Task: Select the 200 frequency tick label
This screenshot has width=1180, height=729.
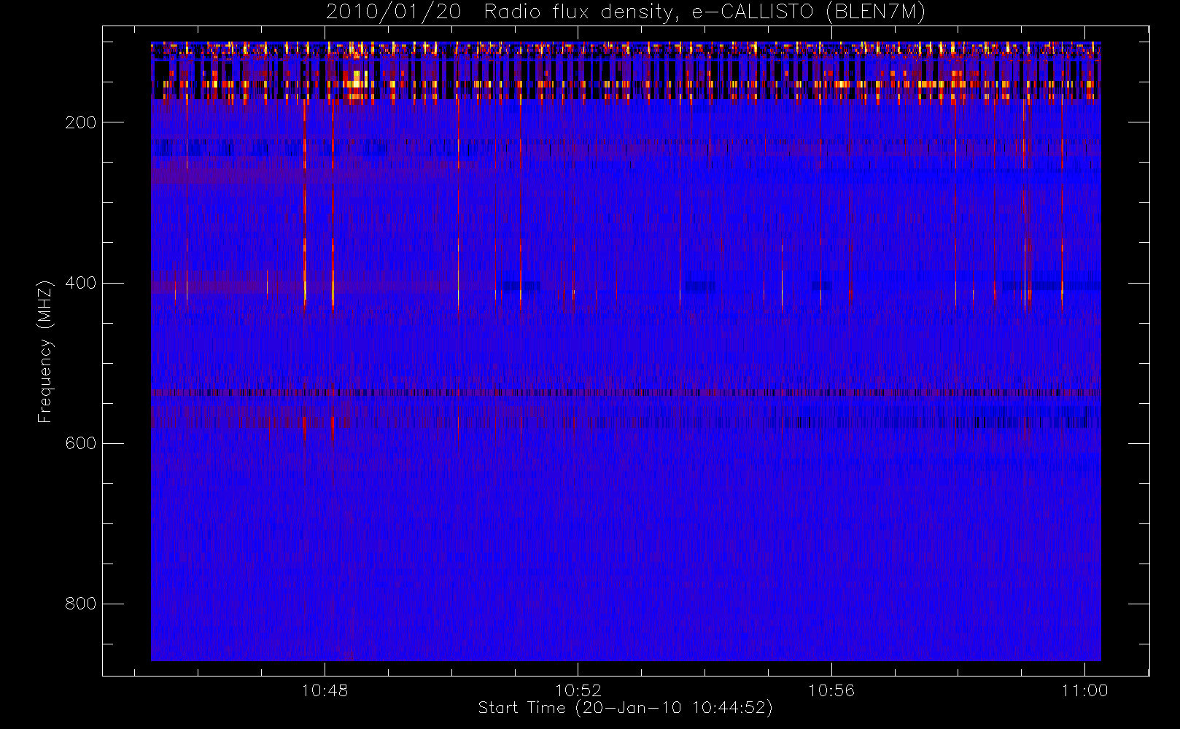Action: point(81,122)
